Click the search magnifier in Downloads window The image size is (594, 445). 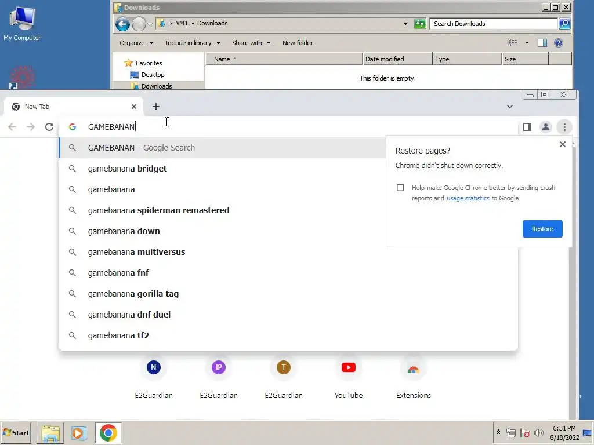point(564,23)
